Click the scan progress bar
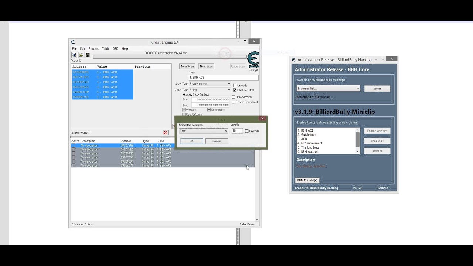Screen dimensions: 473x266 170,57
